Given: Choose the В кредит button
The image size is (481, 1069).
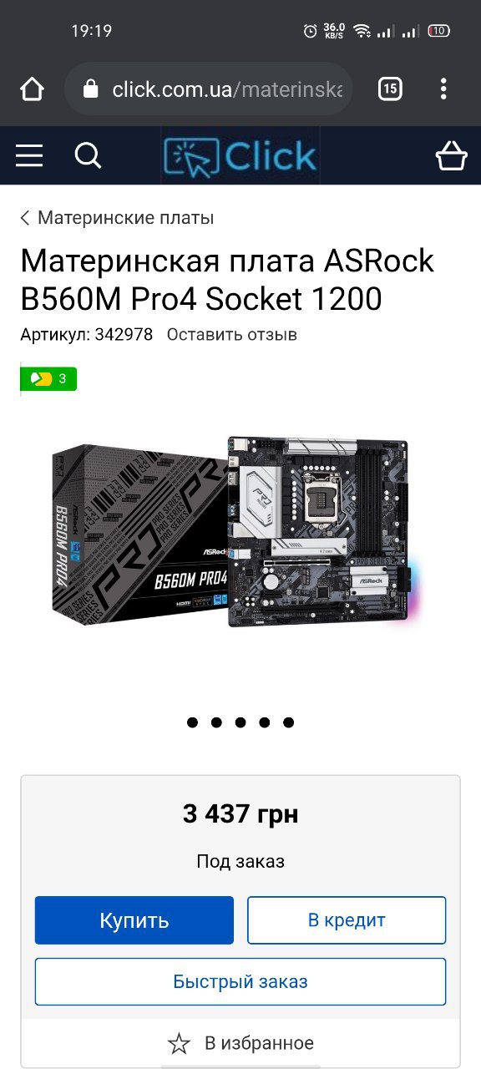Looking at the screenshot, I should tap(347, 920).
